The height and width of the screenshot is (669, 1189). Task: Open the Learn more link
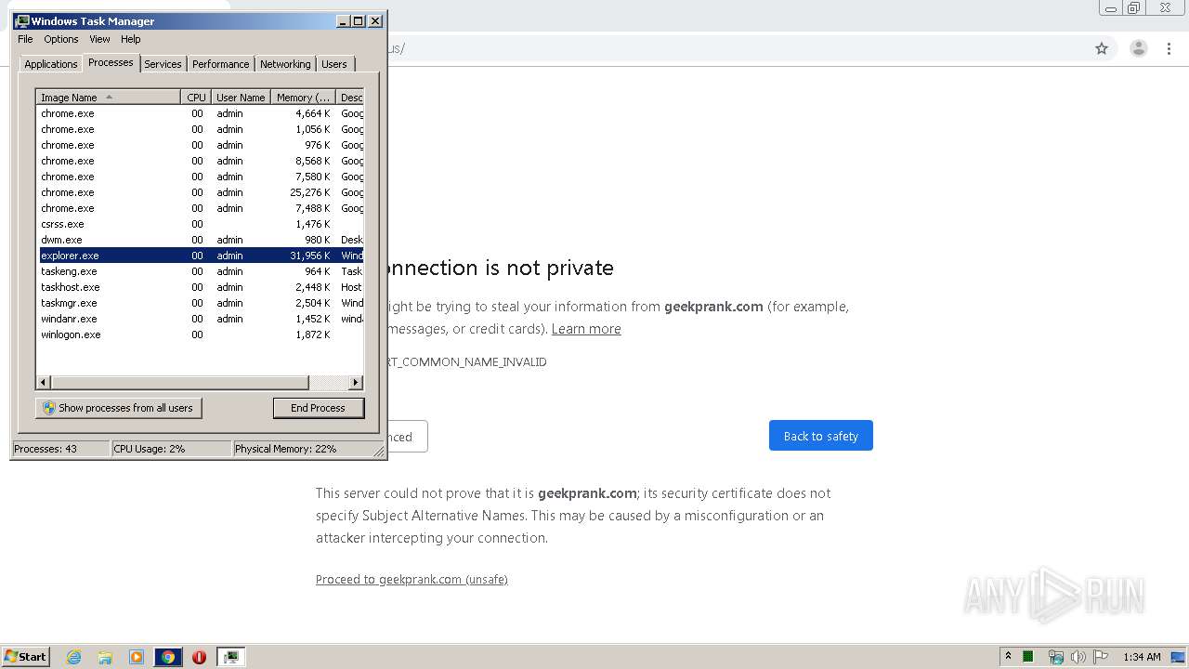pos(586,329)
